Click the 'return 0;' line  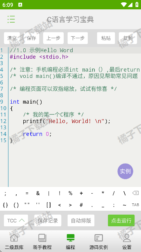tap(37, 134)
